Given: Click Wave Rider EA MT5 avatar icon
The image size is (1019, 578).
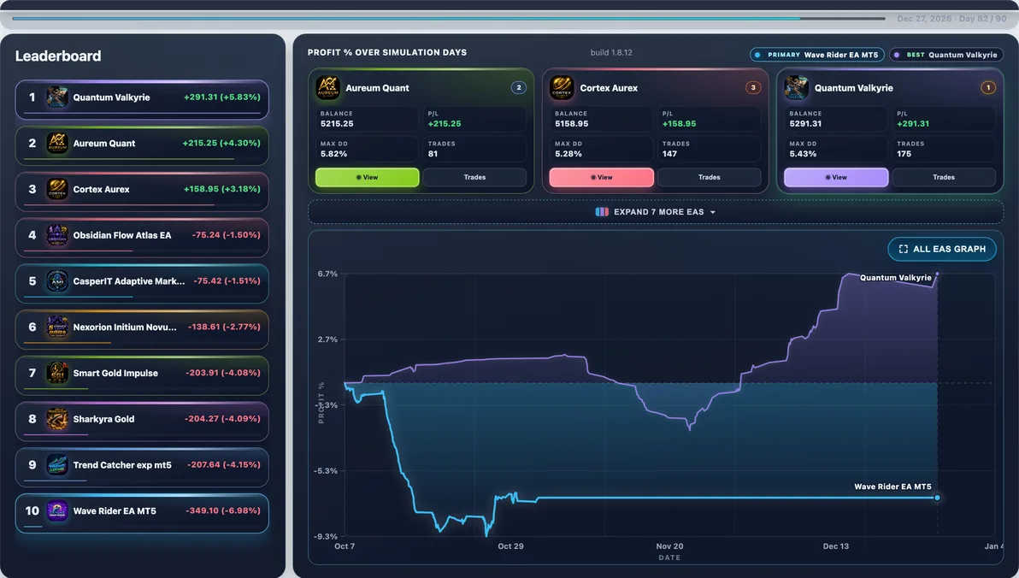Looking at the screenshot, I should tap(57, 511).
